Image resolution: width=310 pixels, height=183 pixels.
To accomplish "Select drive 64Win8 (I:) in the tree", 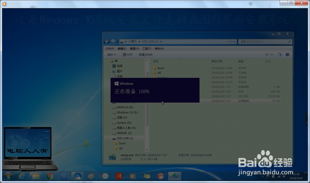I will (x=122, y=133).
